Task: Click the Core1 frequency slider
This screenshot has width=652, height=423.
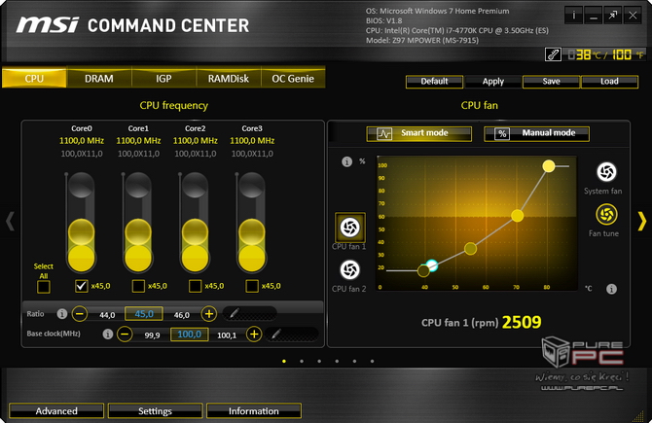Action: [x=138, y=223]
